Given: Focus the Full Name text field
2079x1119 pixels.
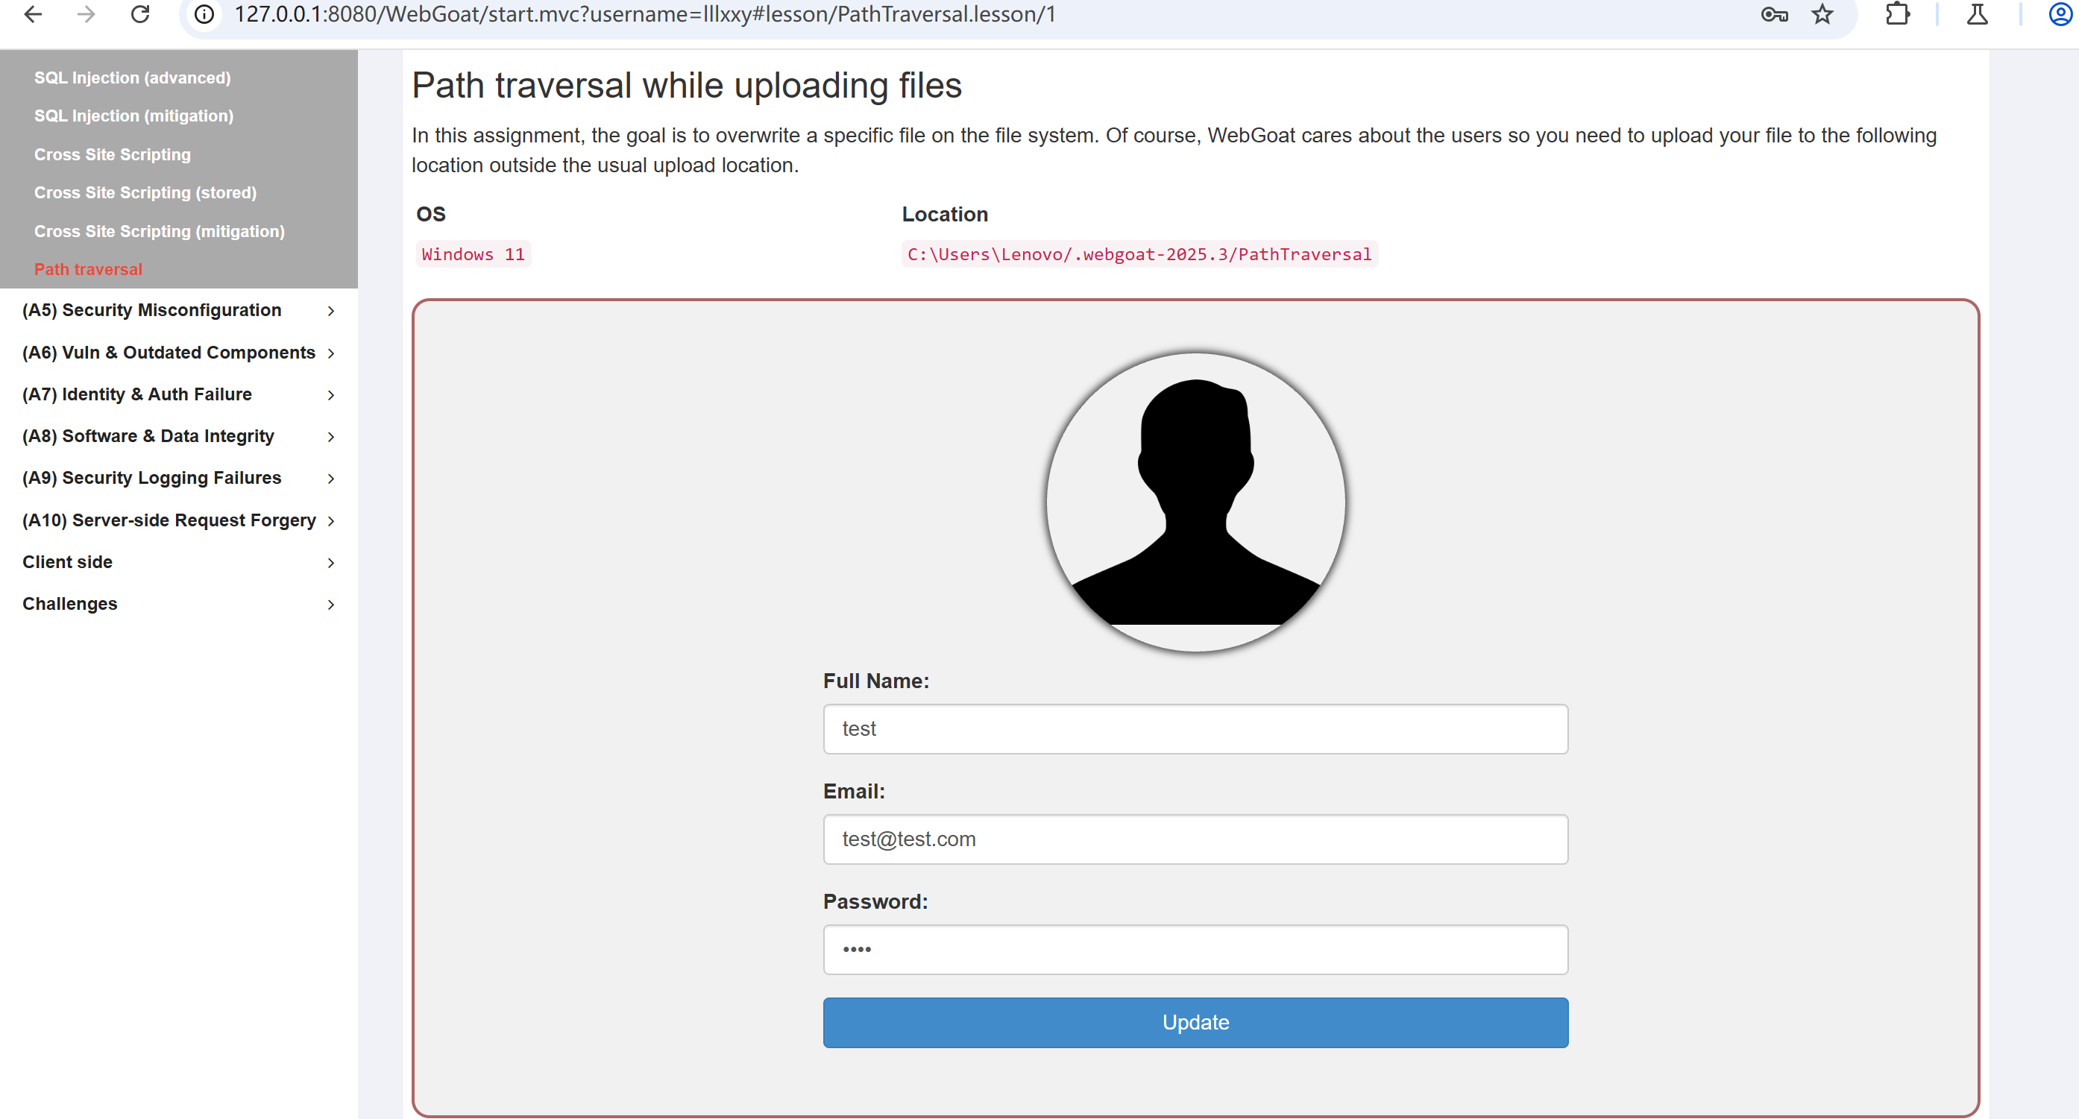Looking at the screenshot, I should (1195, 728).
